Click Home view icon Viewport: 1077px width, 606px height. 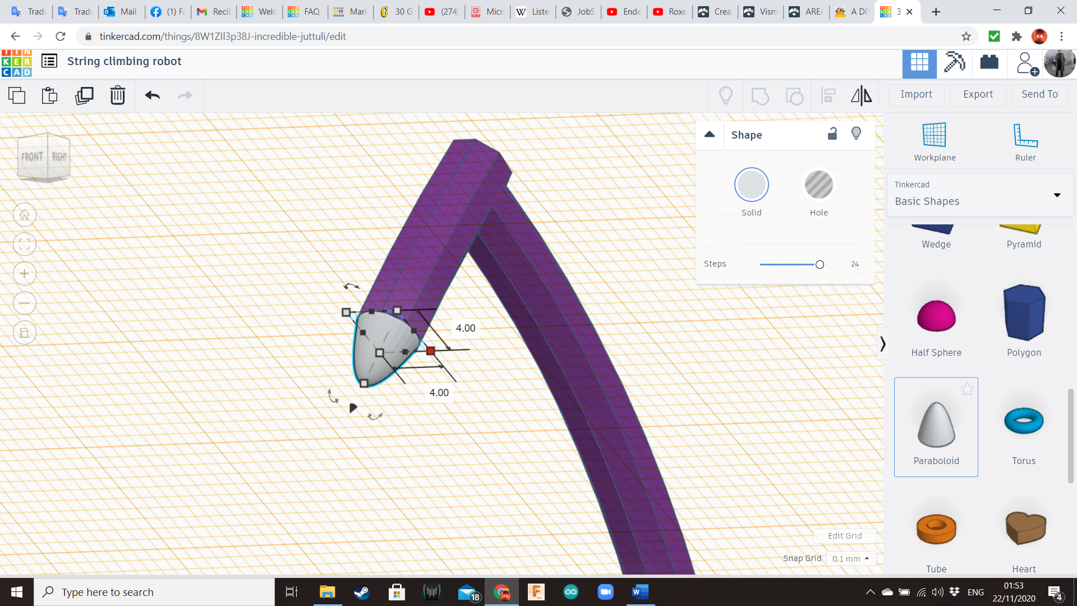[25, 215]
